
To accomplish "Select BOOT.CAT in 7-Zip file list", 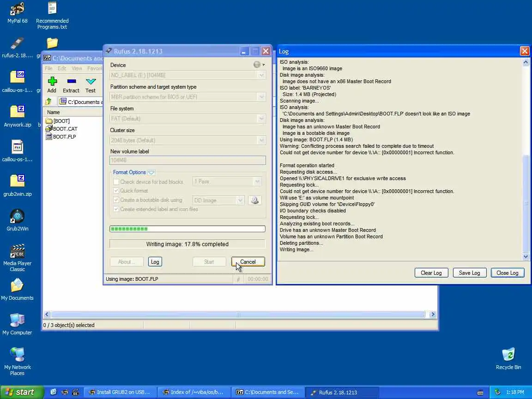I will click(61, 128).
